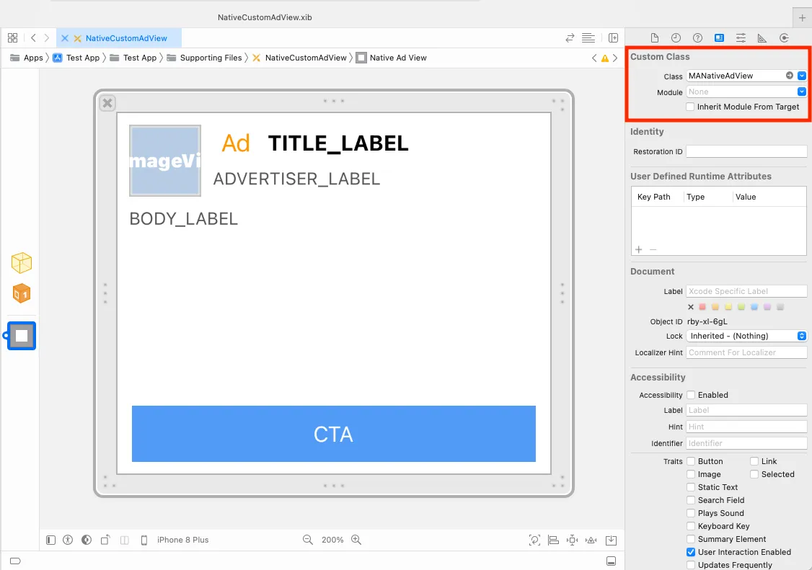Uncheck User Interaction Enabled trait
812x570 pixels.
(x=691, y=552)
